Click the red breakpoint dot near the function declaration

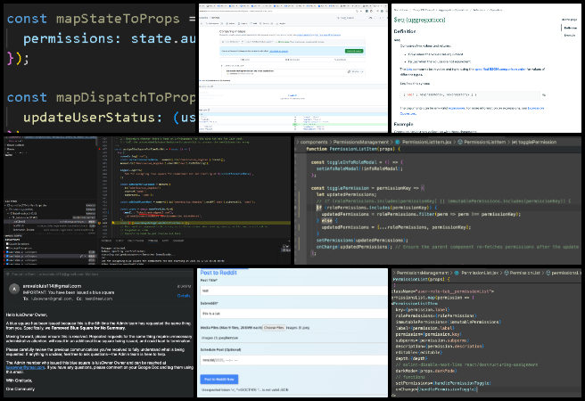99,149
